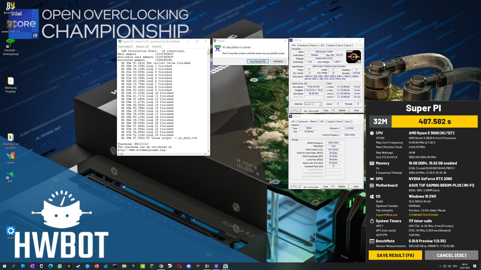
Task: Click Validate in lower CPU-Z window
Action: click(x=341, y=186)
